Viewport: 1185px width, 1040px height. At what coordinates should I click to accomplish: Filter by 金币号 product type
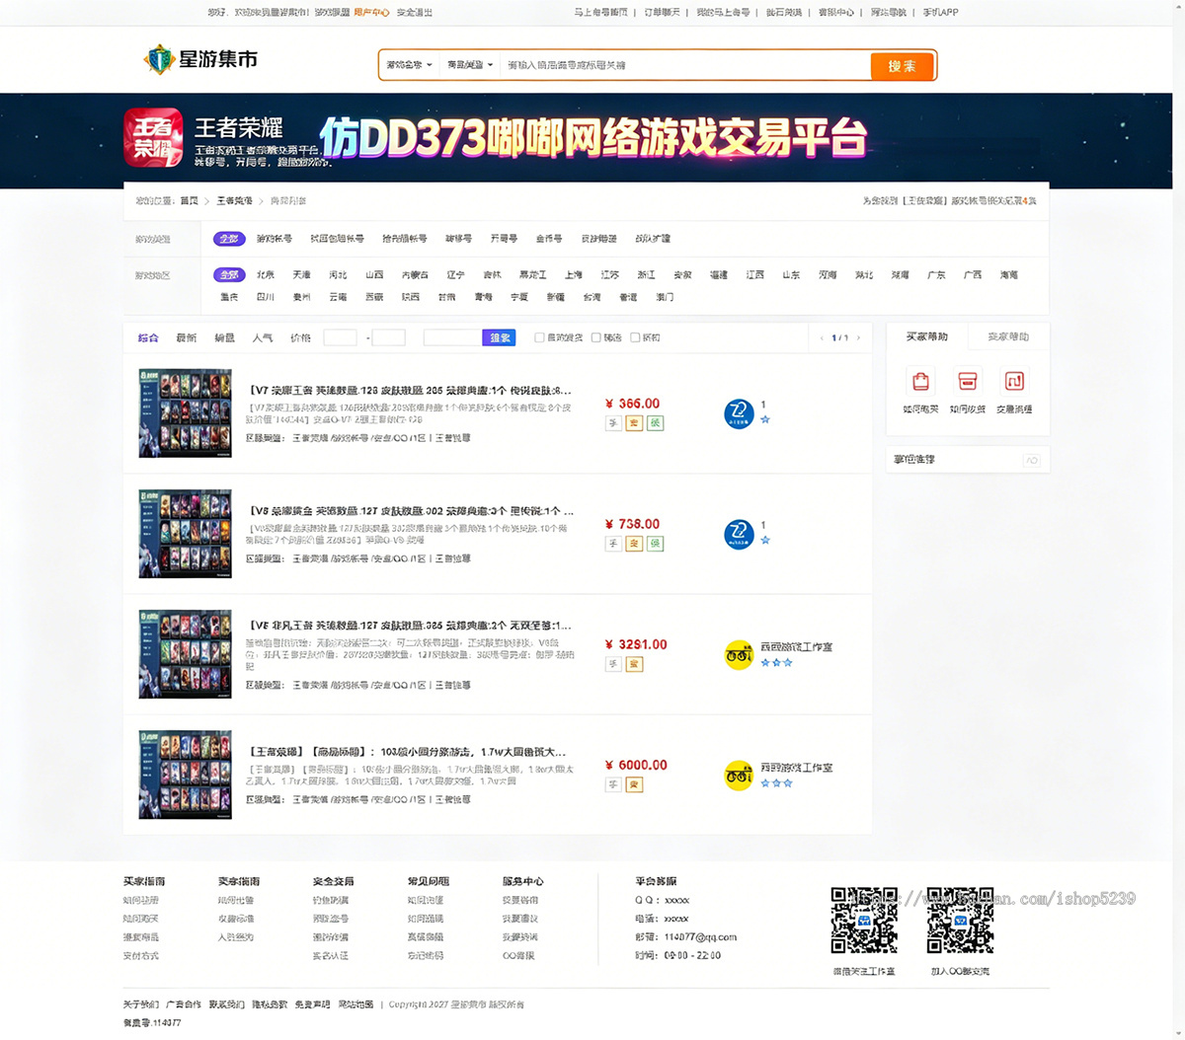[549, 239]
